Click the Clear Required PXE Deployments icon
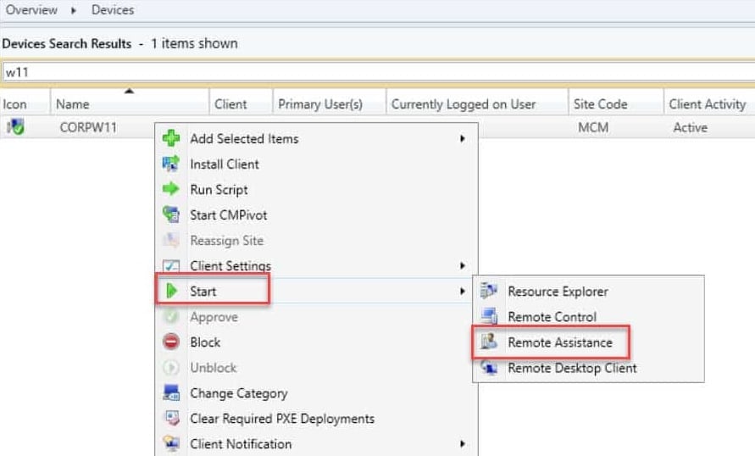The height and width of the screenshot is (456, 755). tap(171, 419)
